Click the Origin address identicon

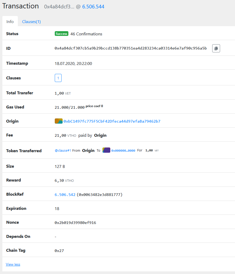coord(58,121)
